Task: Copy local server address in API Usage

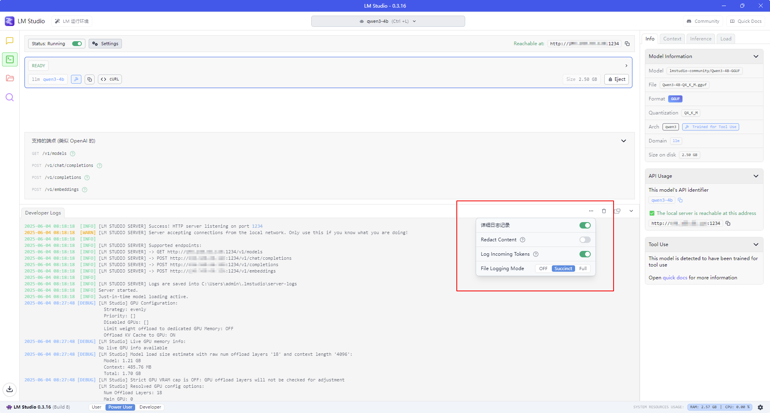Action: tap(728, 223)
